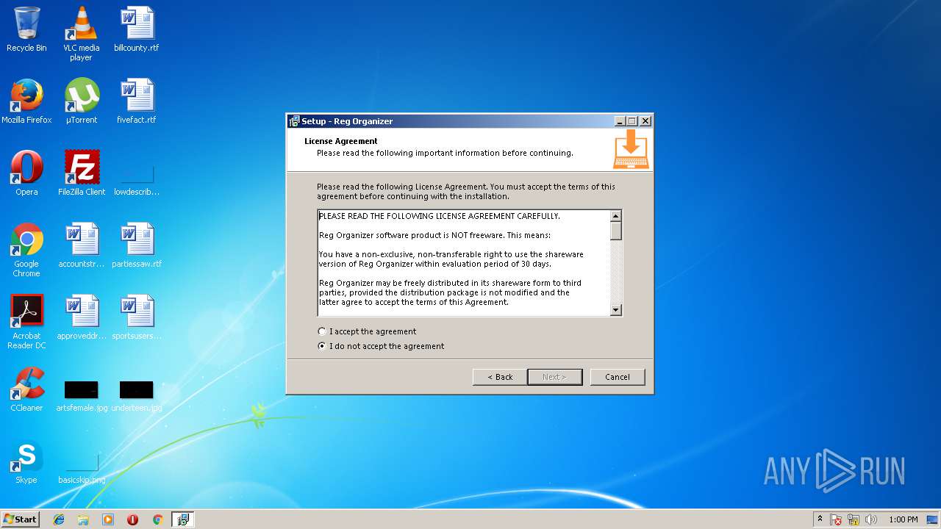Viewport: 941px width, 529px height.
Task: Minimize the Setup window
Action: point(620,121)
